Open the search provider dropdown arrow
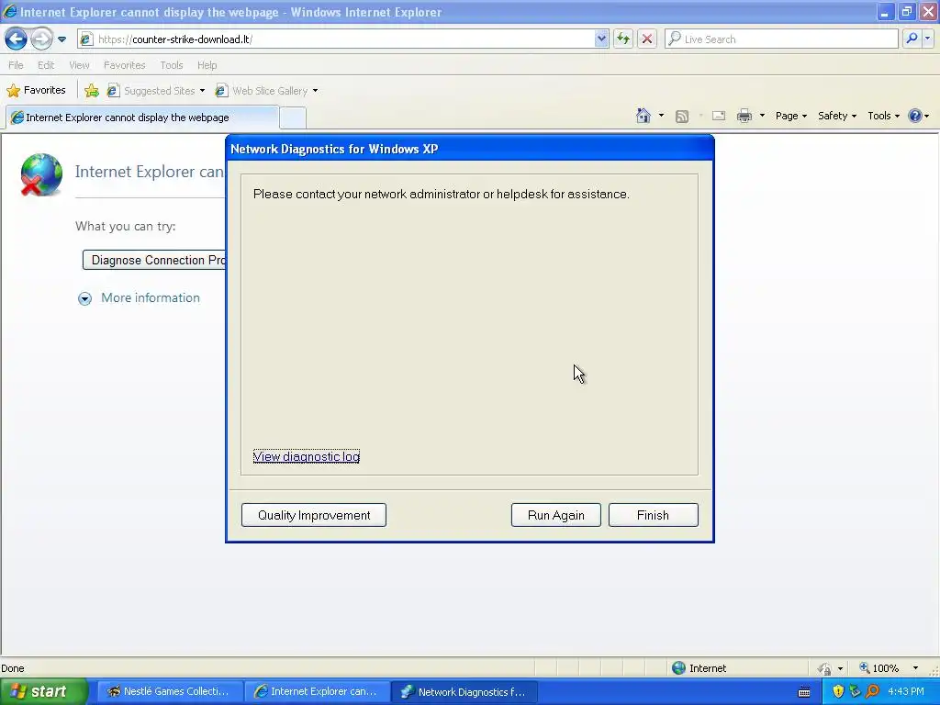The height and width of the screenshot is (705, 940). click(x=928, y=39)
